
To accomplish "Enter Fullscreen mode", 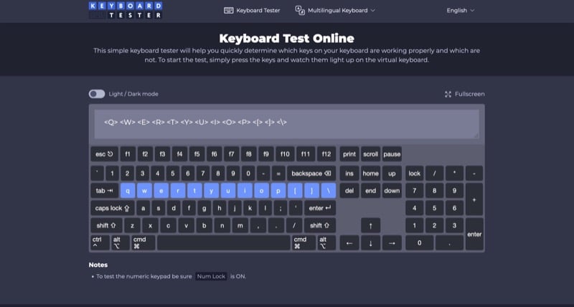I will 464,94.
